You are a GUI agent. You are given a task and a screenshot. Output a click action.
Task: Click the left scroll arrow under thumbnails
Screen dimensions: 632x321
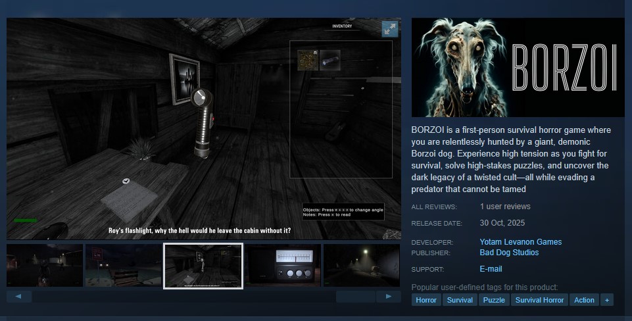coord(19,297)
